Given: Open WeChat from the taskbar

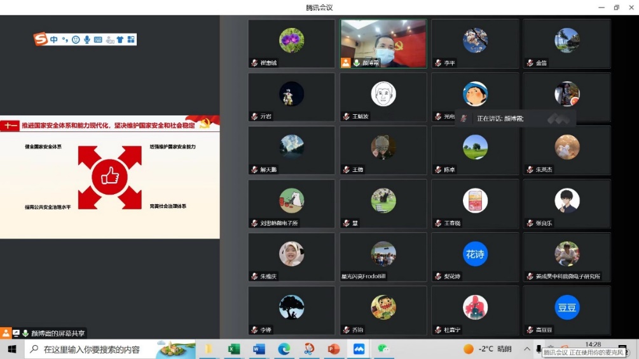Looking at the screenshot, I should 383,349.
